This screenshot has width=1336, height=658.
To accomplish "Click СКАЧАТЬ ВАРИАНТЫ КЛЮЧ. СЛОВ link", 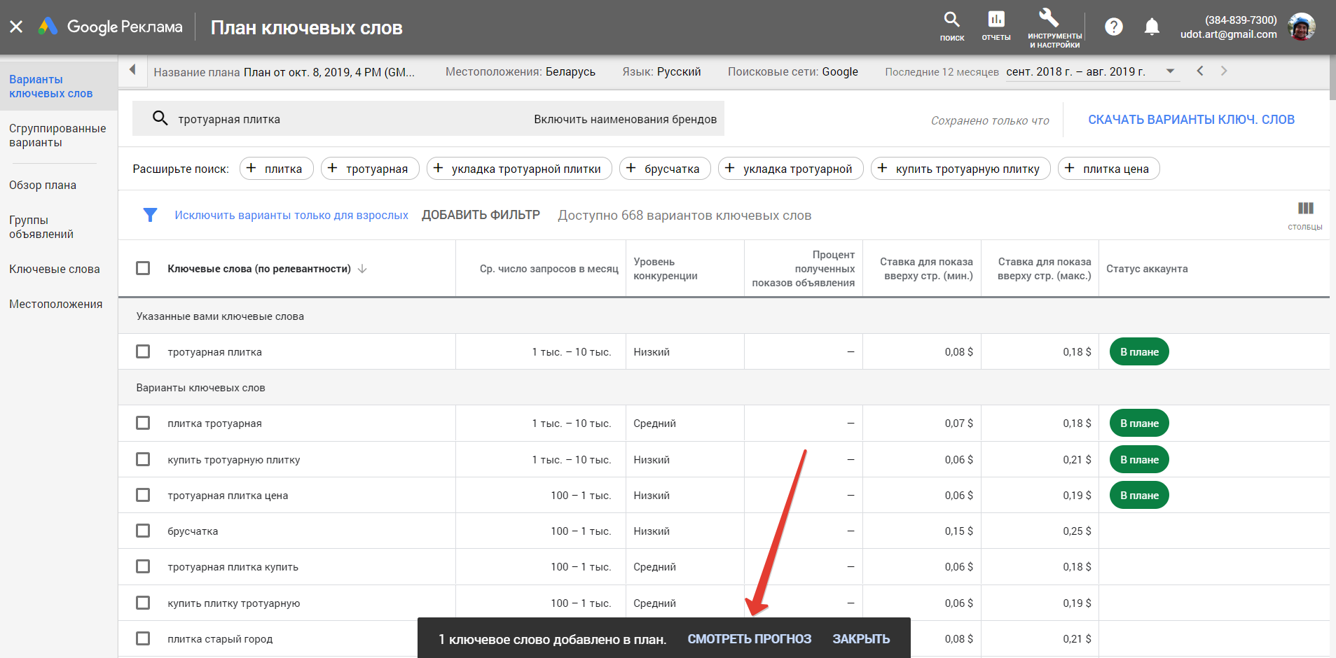I will tap(1191, 120).
